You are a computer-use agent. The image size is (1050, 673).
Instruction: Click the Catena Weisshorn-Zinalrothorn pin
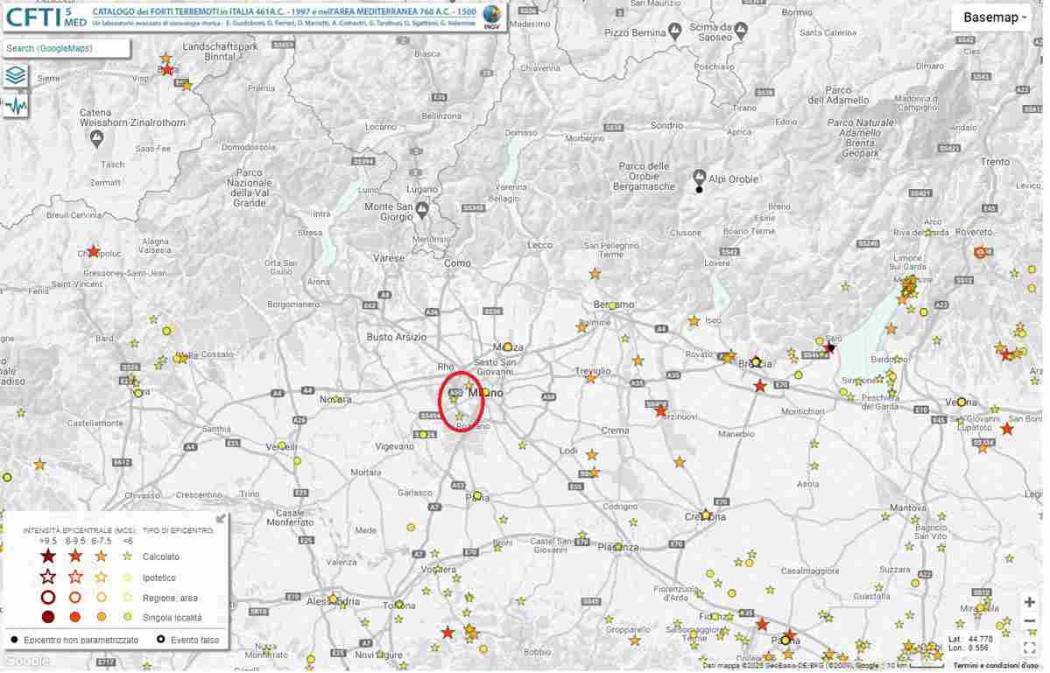click(x=96, y=138)
